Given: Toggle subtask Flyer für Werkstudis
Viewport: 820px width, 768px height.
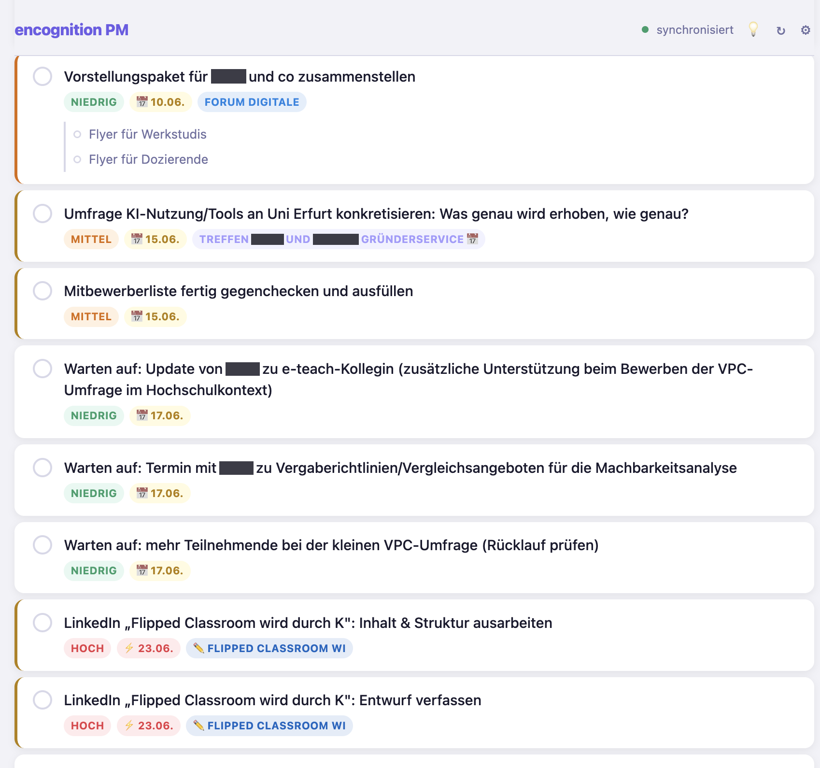Looking at the screenshot, I should pos(77,134).
